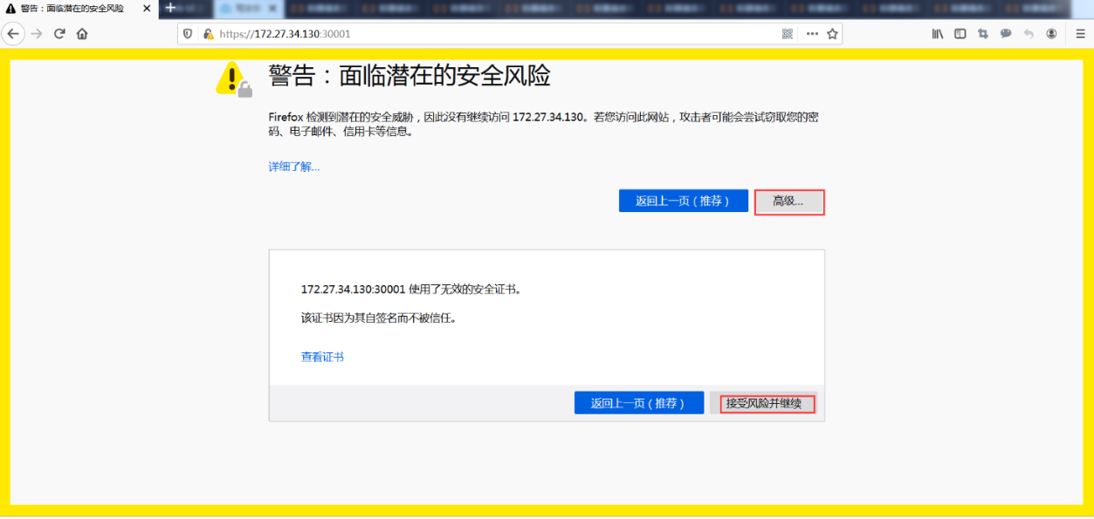Click the text 使用了无效的安全证书
Screen dimensions: 1094x519
pos(465,290)
